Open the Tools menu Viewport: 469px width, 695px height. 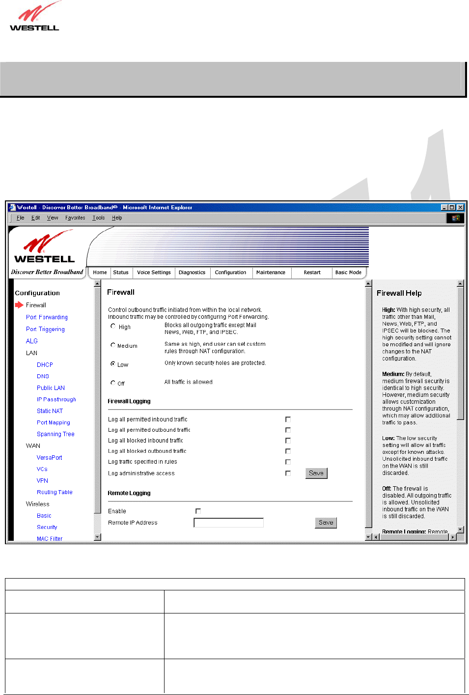pyautogui.click(x=98, y=218)
